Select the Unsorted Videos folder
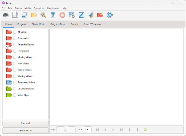Viewport: 186px width, 136px height. pyautogui.click(x=26, y=89)
